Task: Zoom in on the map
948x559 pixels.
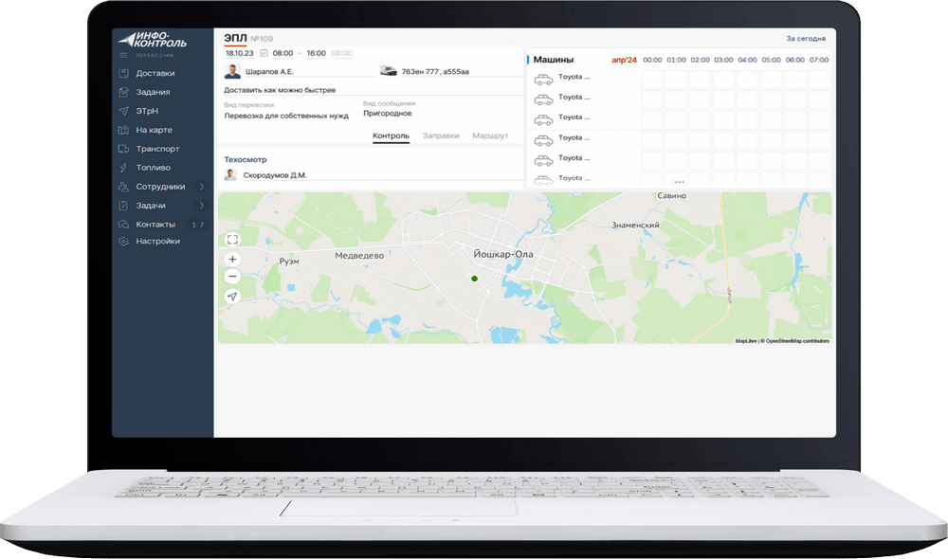Action: [x=232, y=259]
